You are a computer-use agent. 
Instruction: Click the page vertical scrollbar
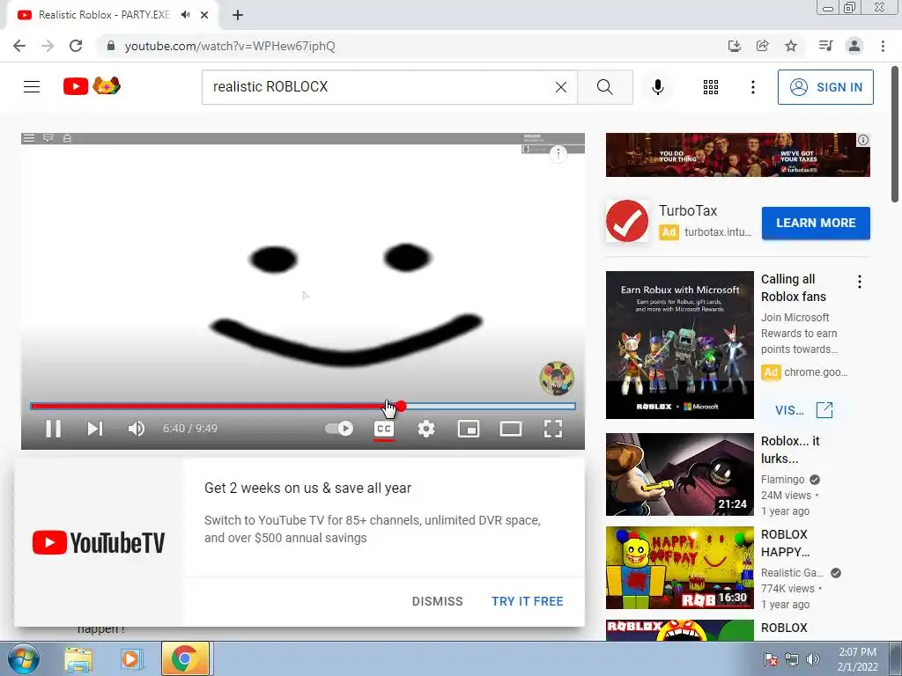pos(895,135)
